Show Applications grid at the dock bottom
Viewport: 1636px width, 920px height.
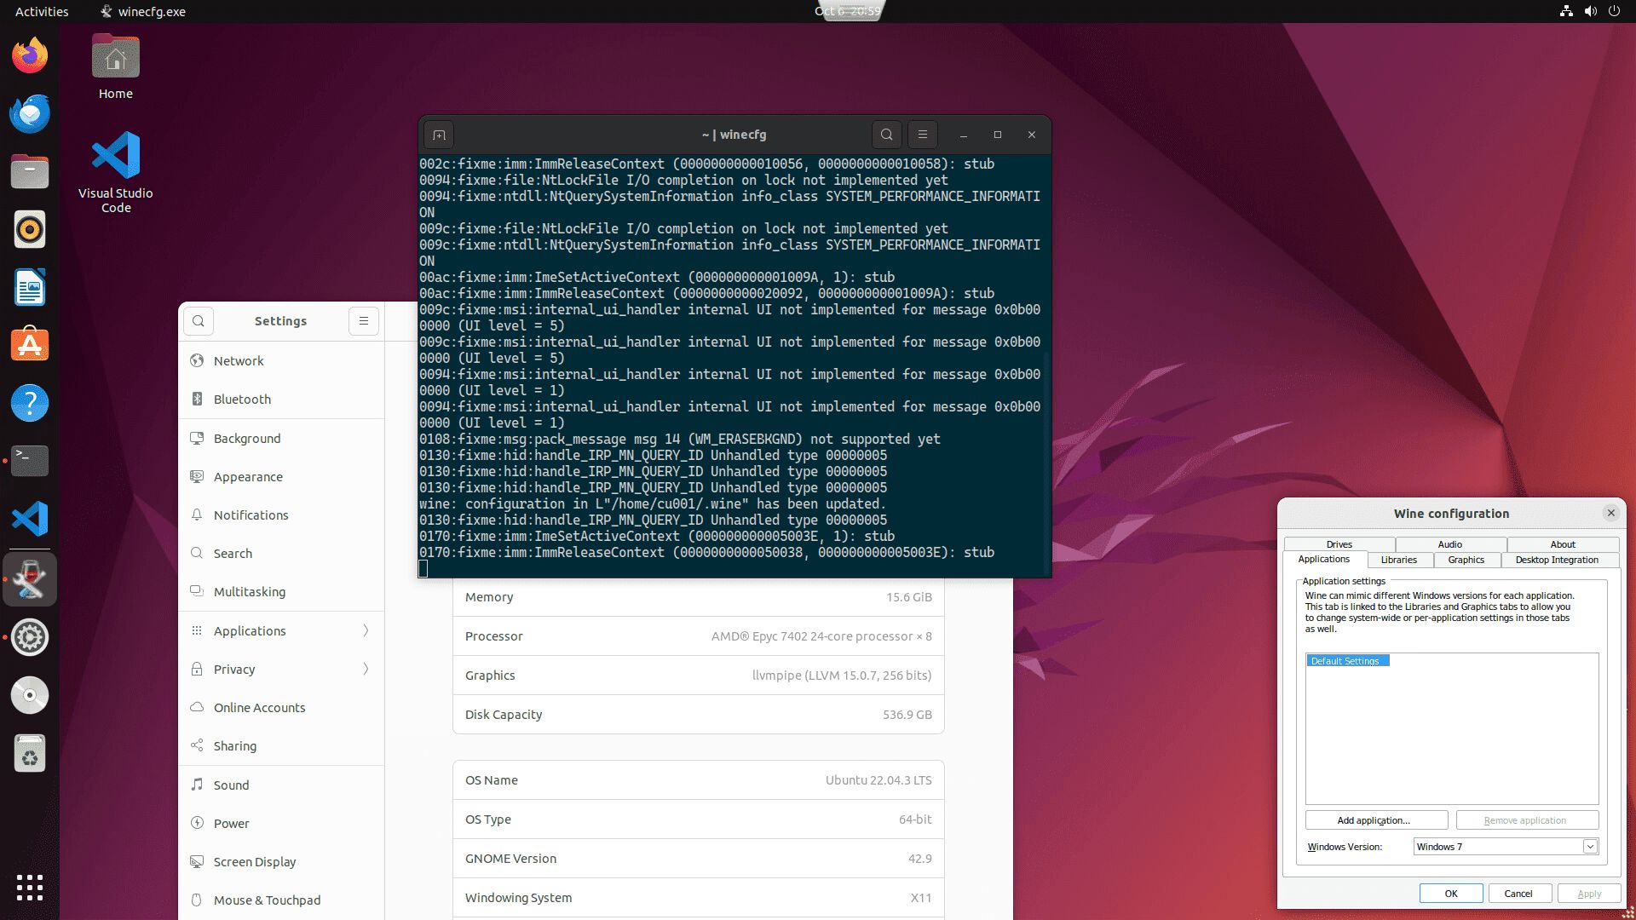click(30, 888)
